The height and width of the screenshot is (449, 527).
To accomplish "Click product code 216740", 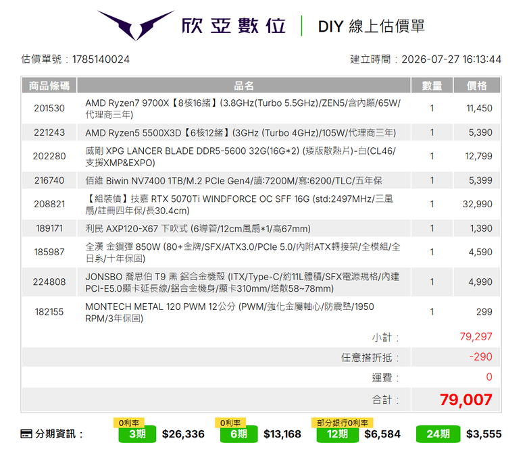I will click(49, 180).
